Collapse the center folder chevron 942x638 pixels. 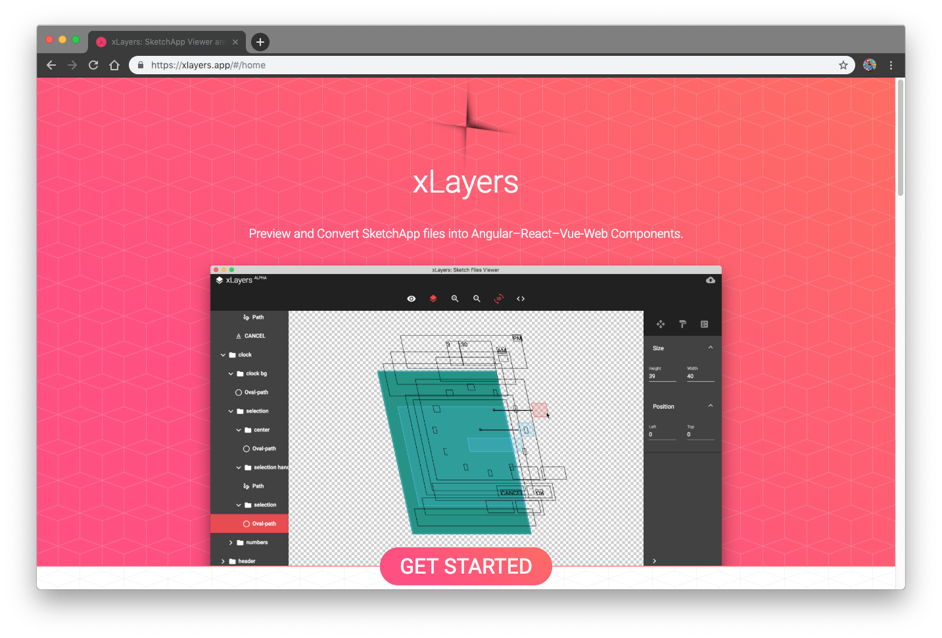239,430
